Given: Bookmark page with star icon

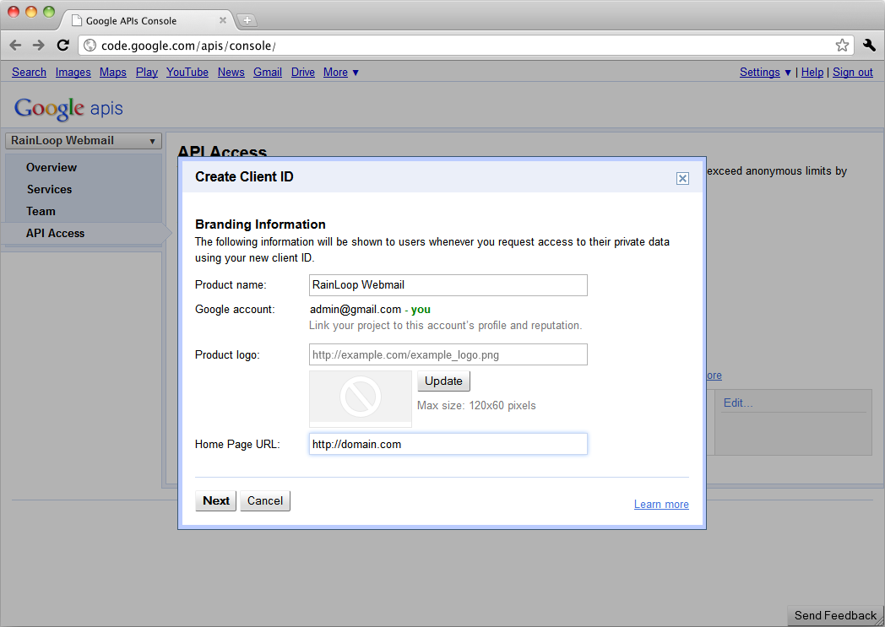Looking at the screenshot, I should pyautogui.click(x=842, y=46).
